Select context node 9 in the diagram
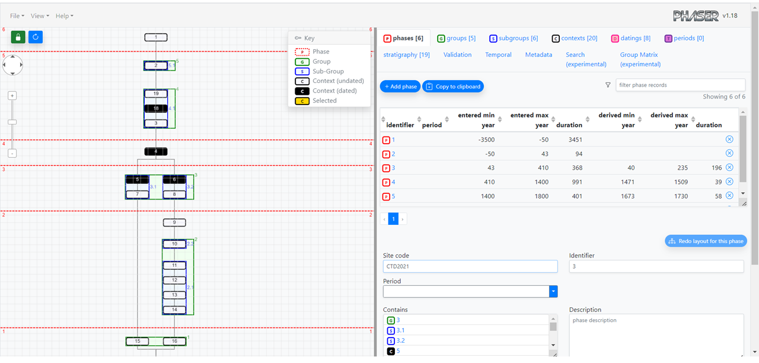Image resolution: width=759 pixels, height=363 pixels. (174, 223)
